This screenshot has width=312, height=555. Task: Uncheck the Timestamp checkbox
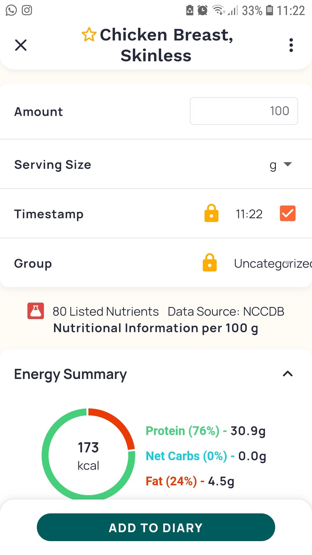pos(287,213)
